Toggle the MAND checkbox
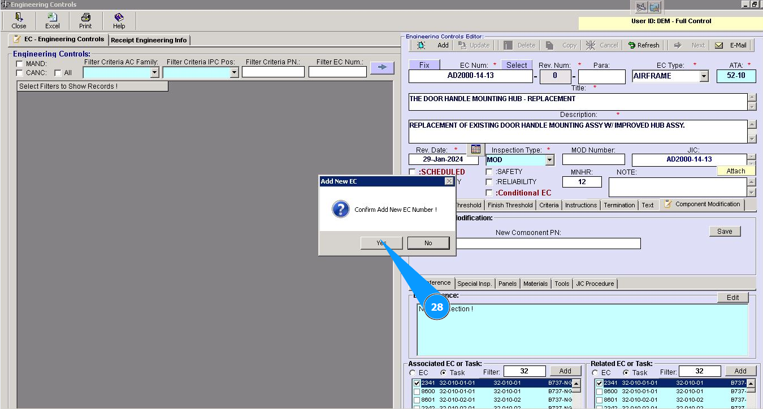The height and width of the screenshot is (409, 763). tap(20, 64)
